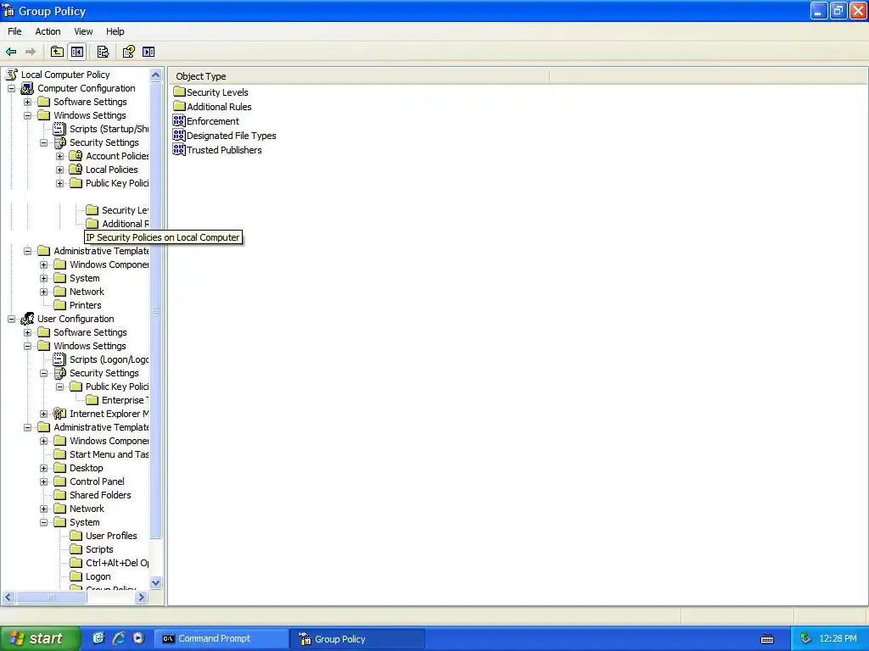Expand the Desktop folder node
The height and width of the screenshot is (651, 869).
tap(44, 468)
